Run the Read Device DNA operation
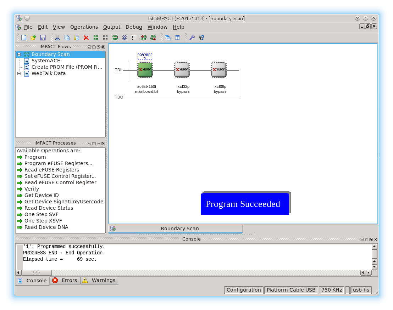The height and width of the screenshot is (310, 393). point(46,227)
